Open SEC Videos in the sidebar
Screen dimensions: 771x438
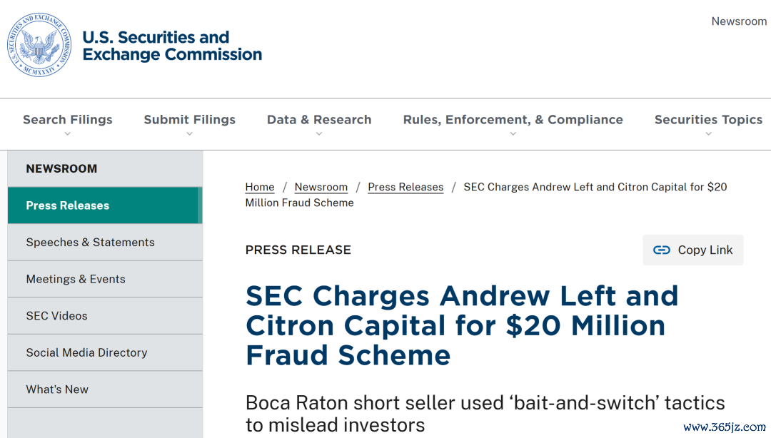point(105,316)
